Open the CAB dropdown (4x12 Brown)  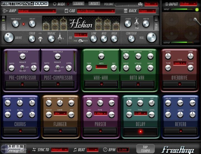click(x=96, y=11)
